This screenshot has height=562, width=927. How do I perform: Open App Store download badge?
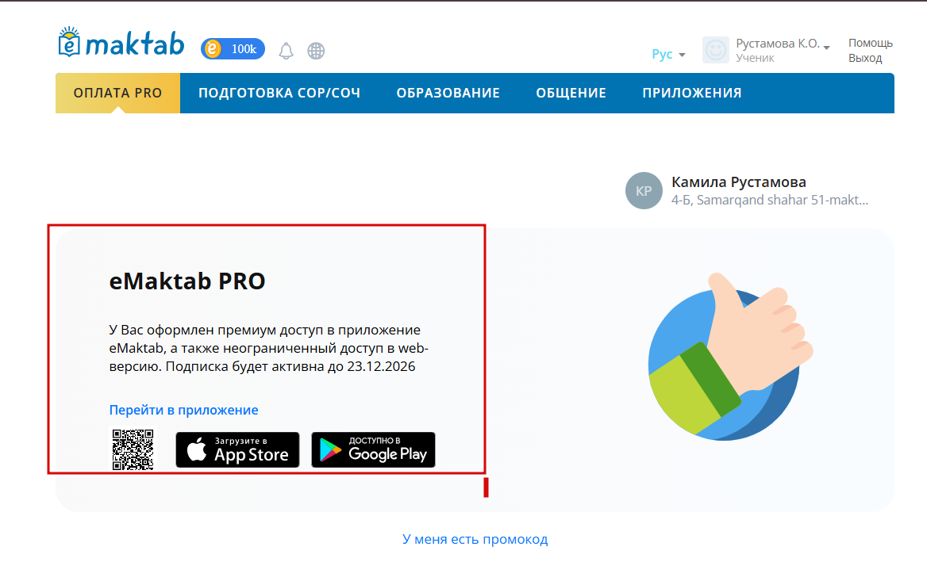click(237, 449)
